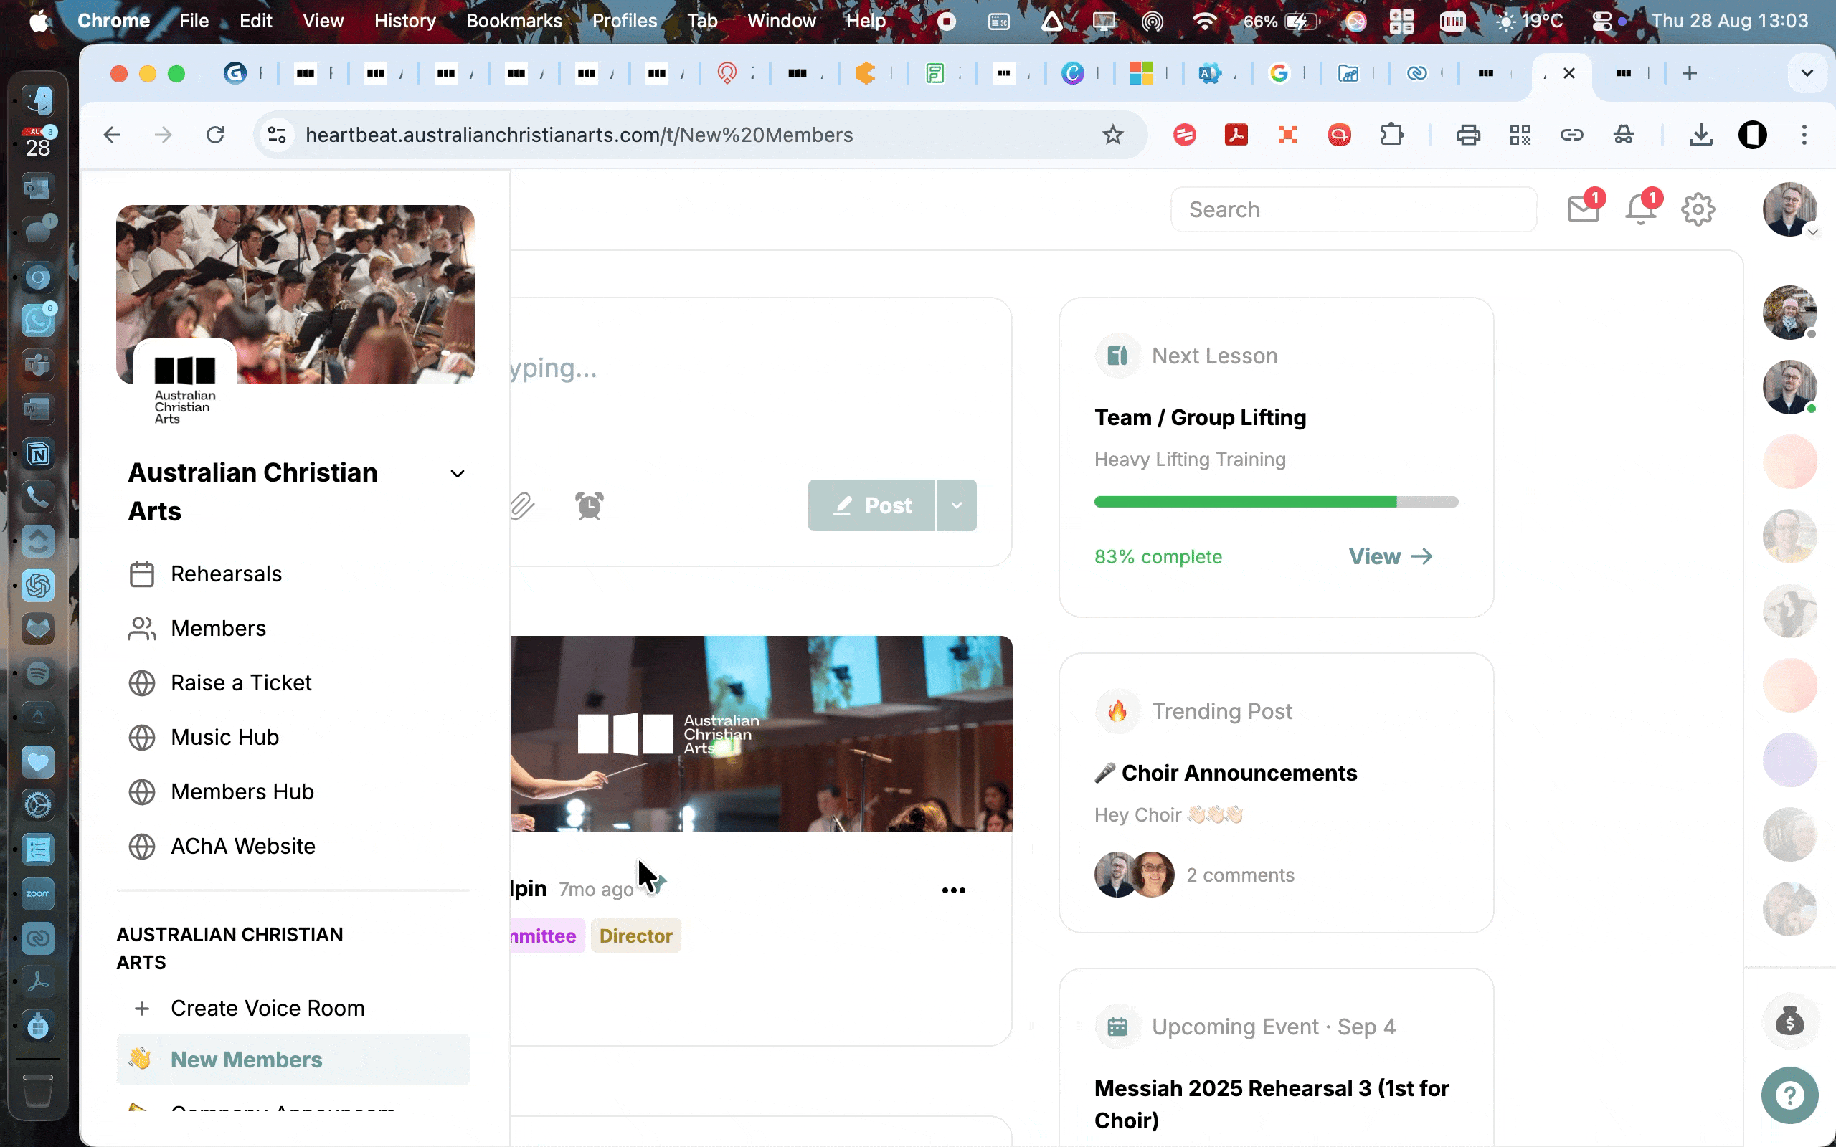Viewport: 1836px width, 1147px height.
Task: Click the address bar URL
Action: (579, 135)
